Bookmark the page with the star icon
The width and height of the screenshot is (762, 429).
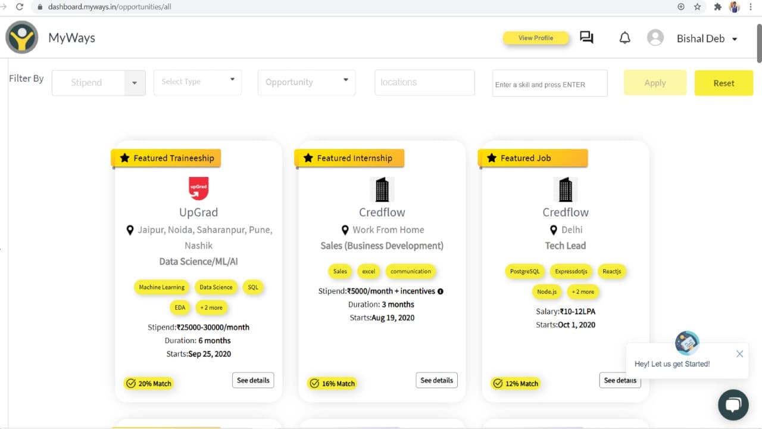[697, 7]
